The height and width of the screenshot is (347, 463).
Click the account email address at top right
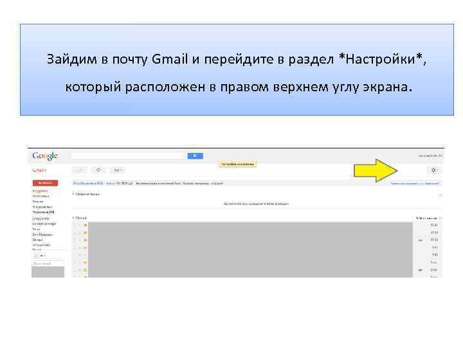[x=430, y=156]
